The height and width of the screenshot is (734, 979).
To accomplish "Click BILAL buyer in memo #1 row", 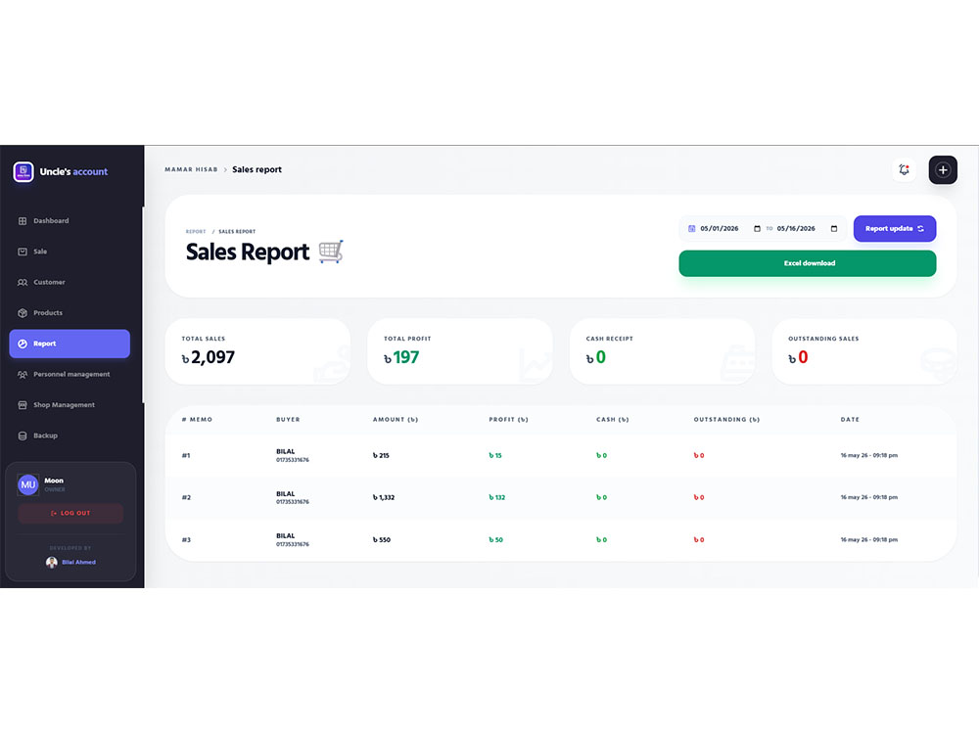I will click(x=285, y=451).
